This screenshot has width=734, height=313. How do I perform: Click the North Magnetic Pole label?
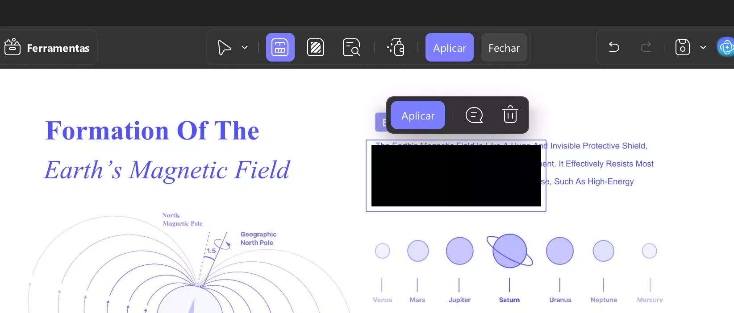(182, 219)
